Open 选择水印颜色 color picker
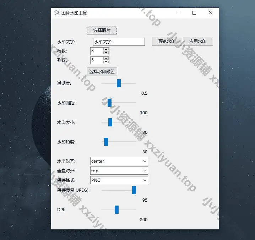Viewport: 255px width, 240px height. pyautogui.click(x=102, y=71)
